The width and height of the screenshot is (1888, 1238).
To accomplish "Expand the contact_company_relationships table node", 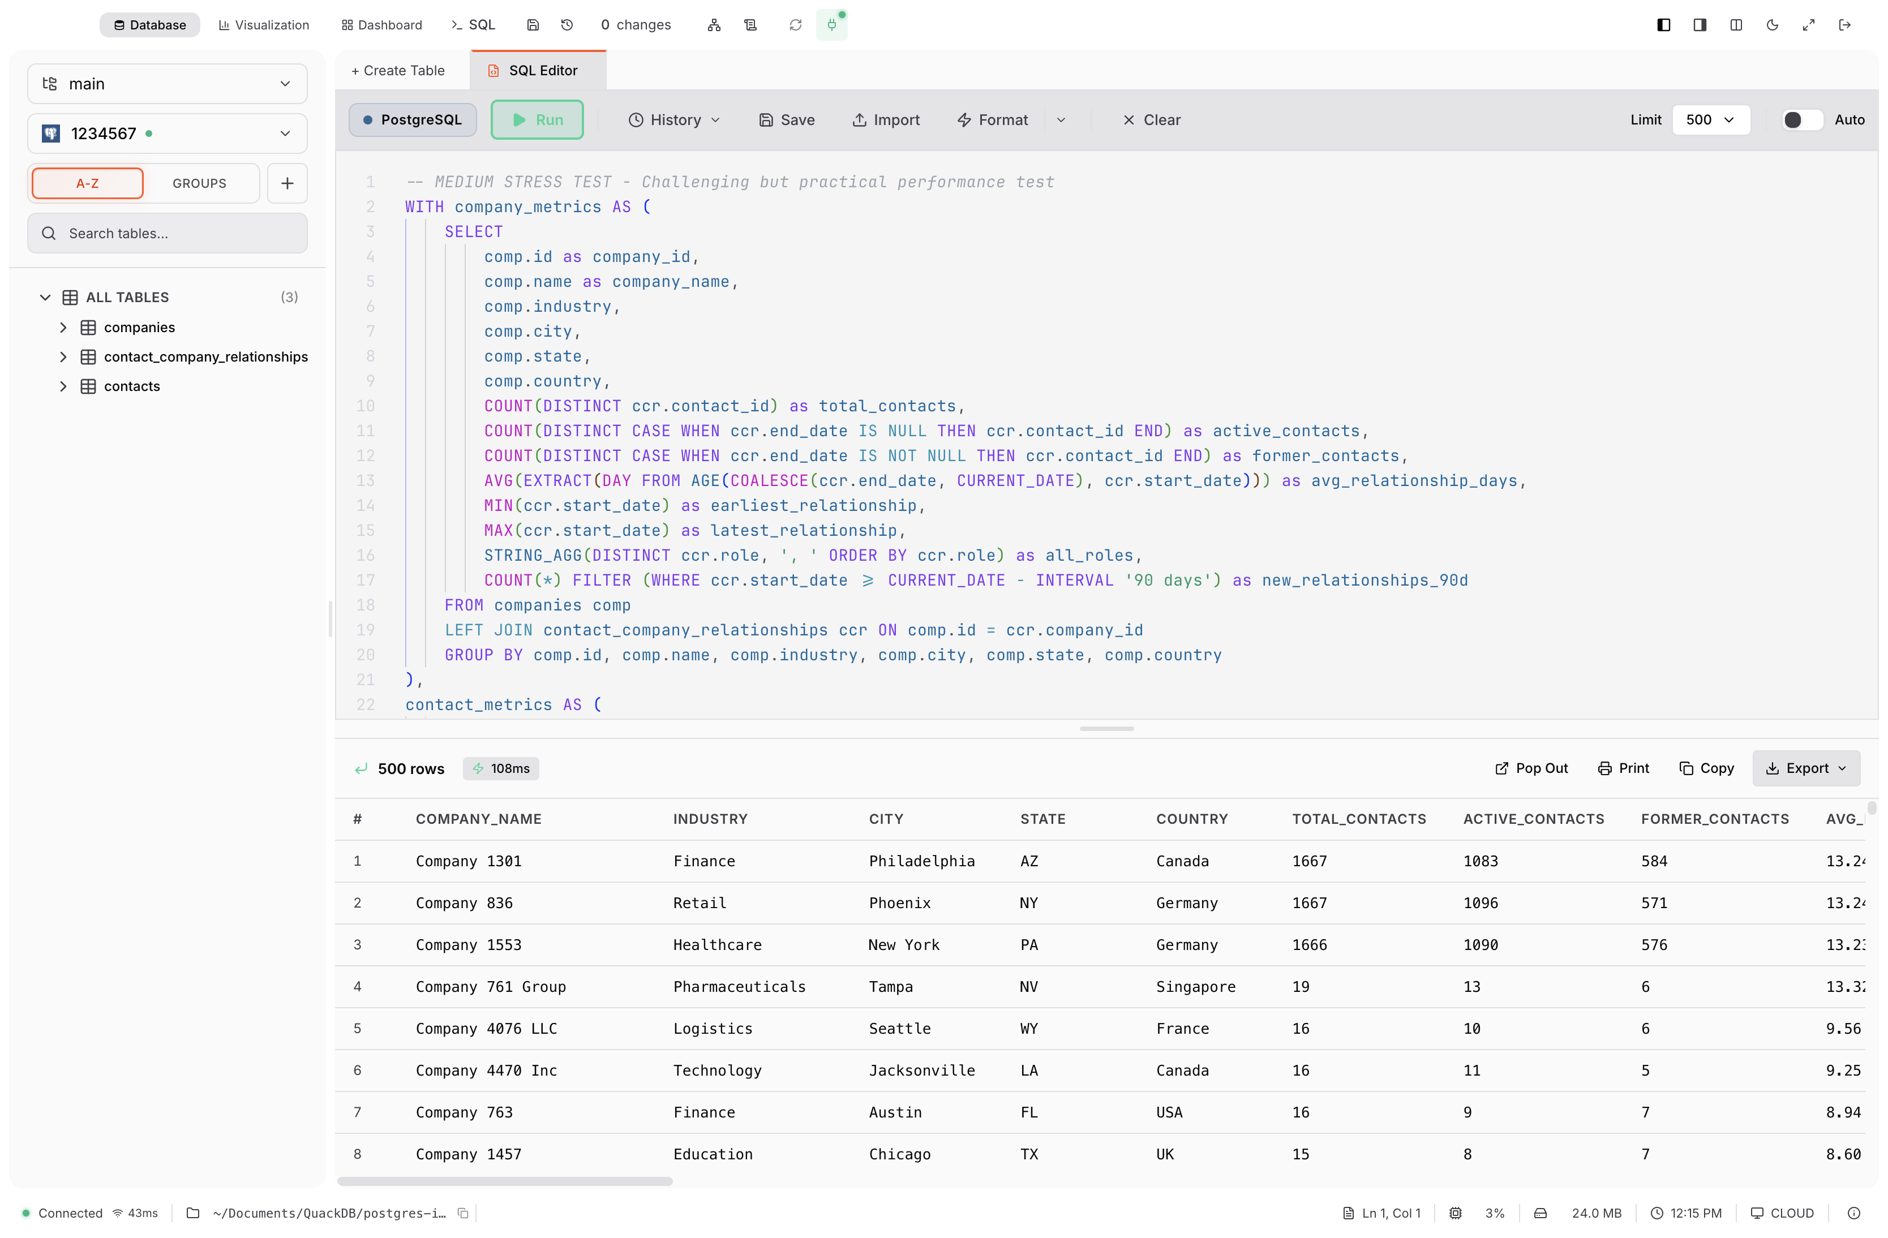I will [x=63, y=357].
